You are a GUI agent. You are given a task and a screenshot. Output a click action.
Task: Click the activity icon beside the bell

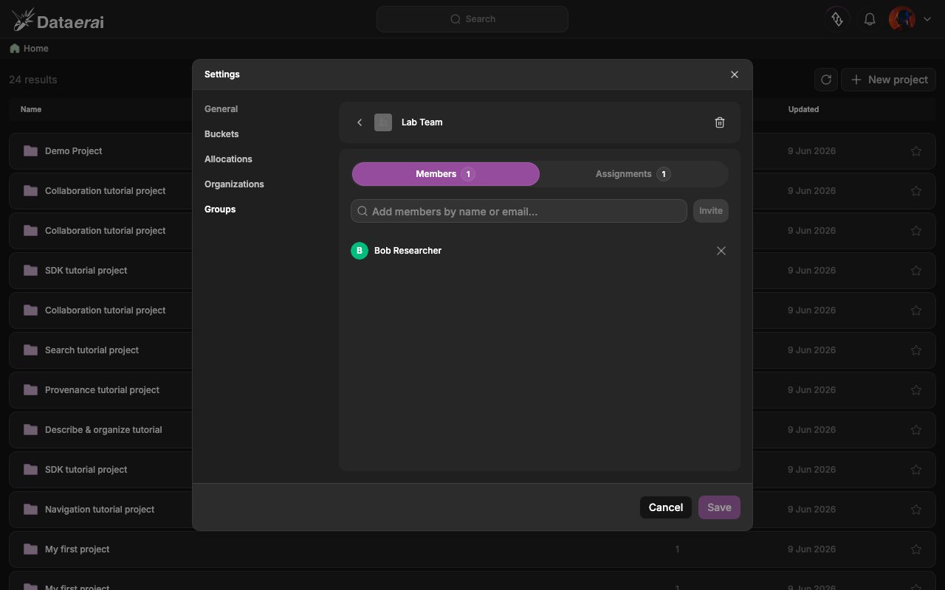coord(837,19)
